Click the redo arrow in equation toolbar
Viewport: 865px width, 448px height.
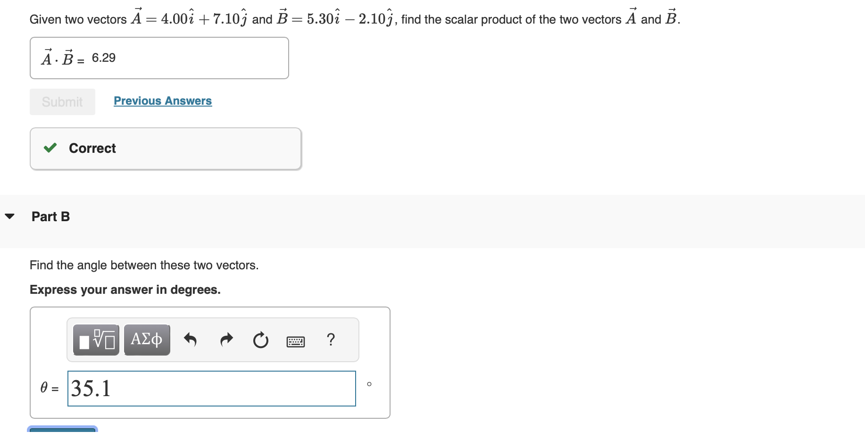[226, 340]
